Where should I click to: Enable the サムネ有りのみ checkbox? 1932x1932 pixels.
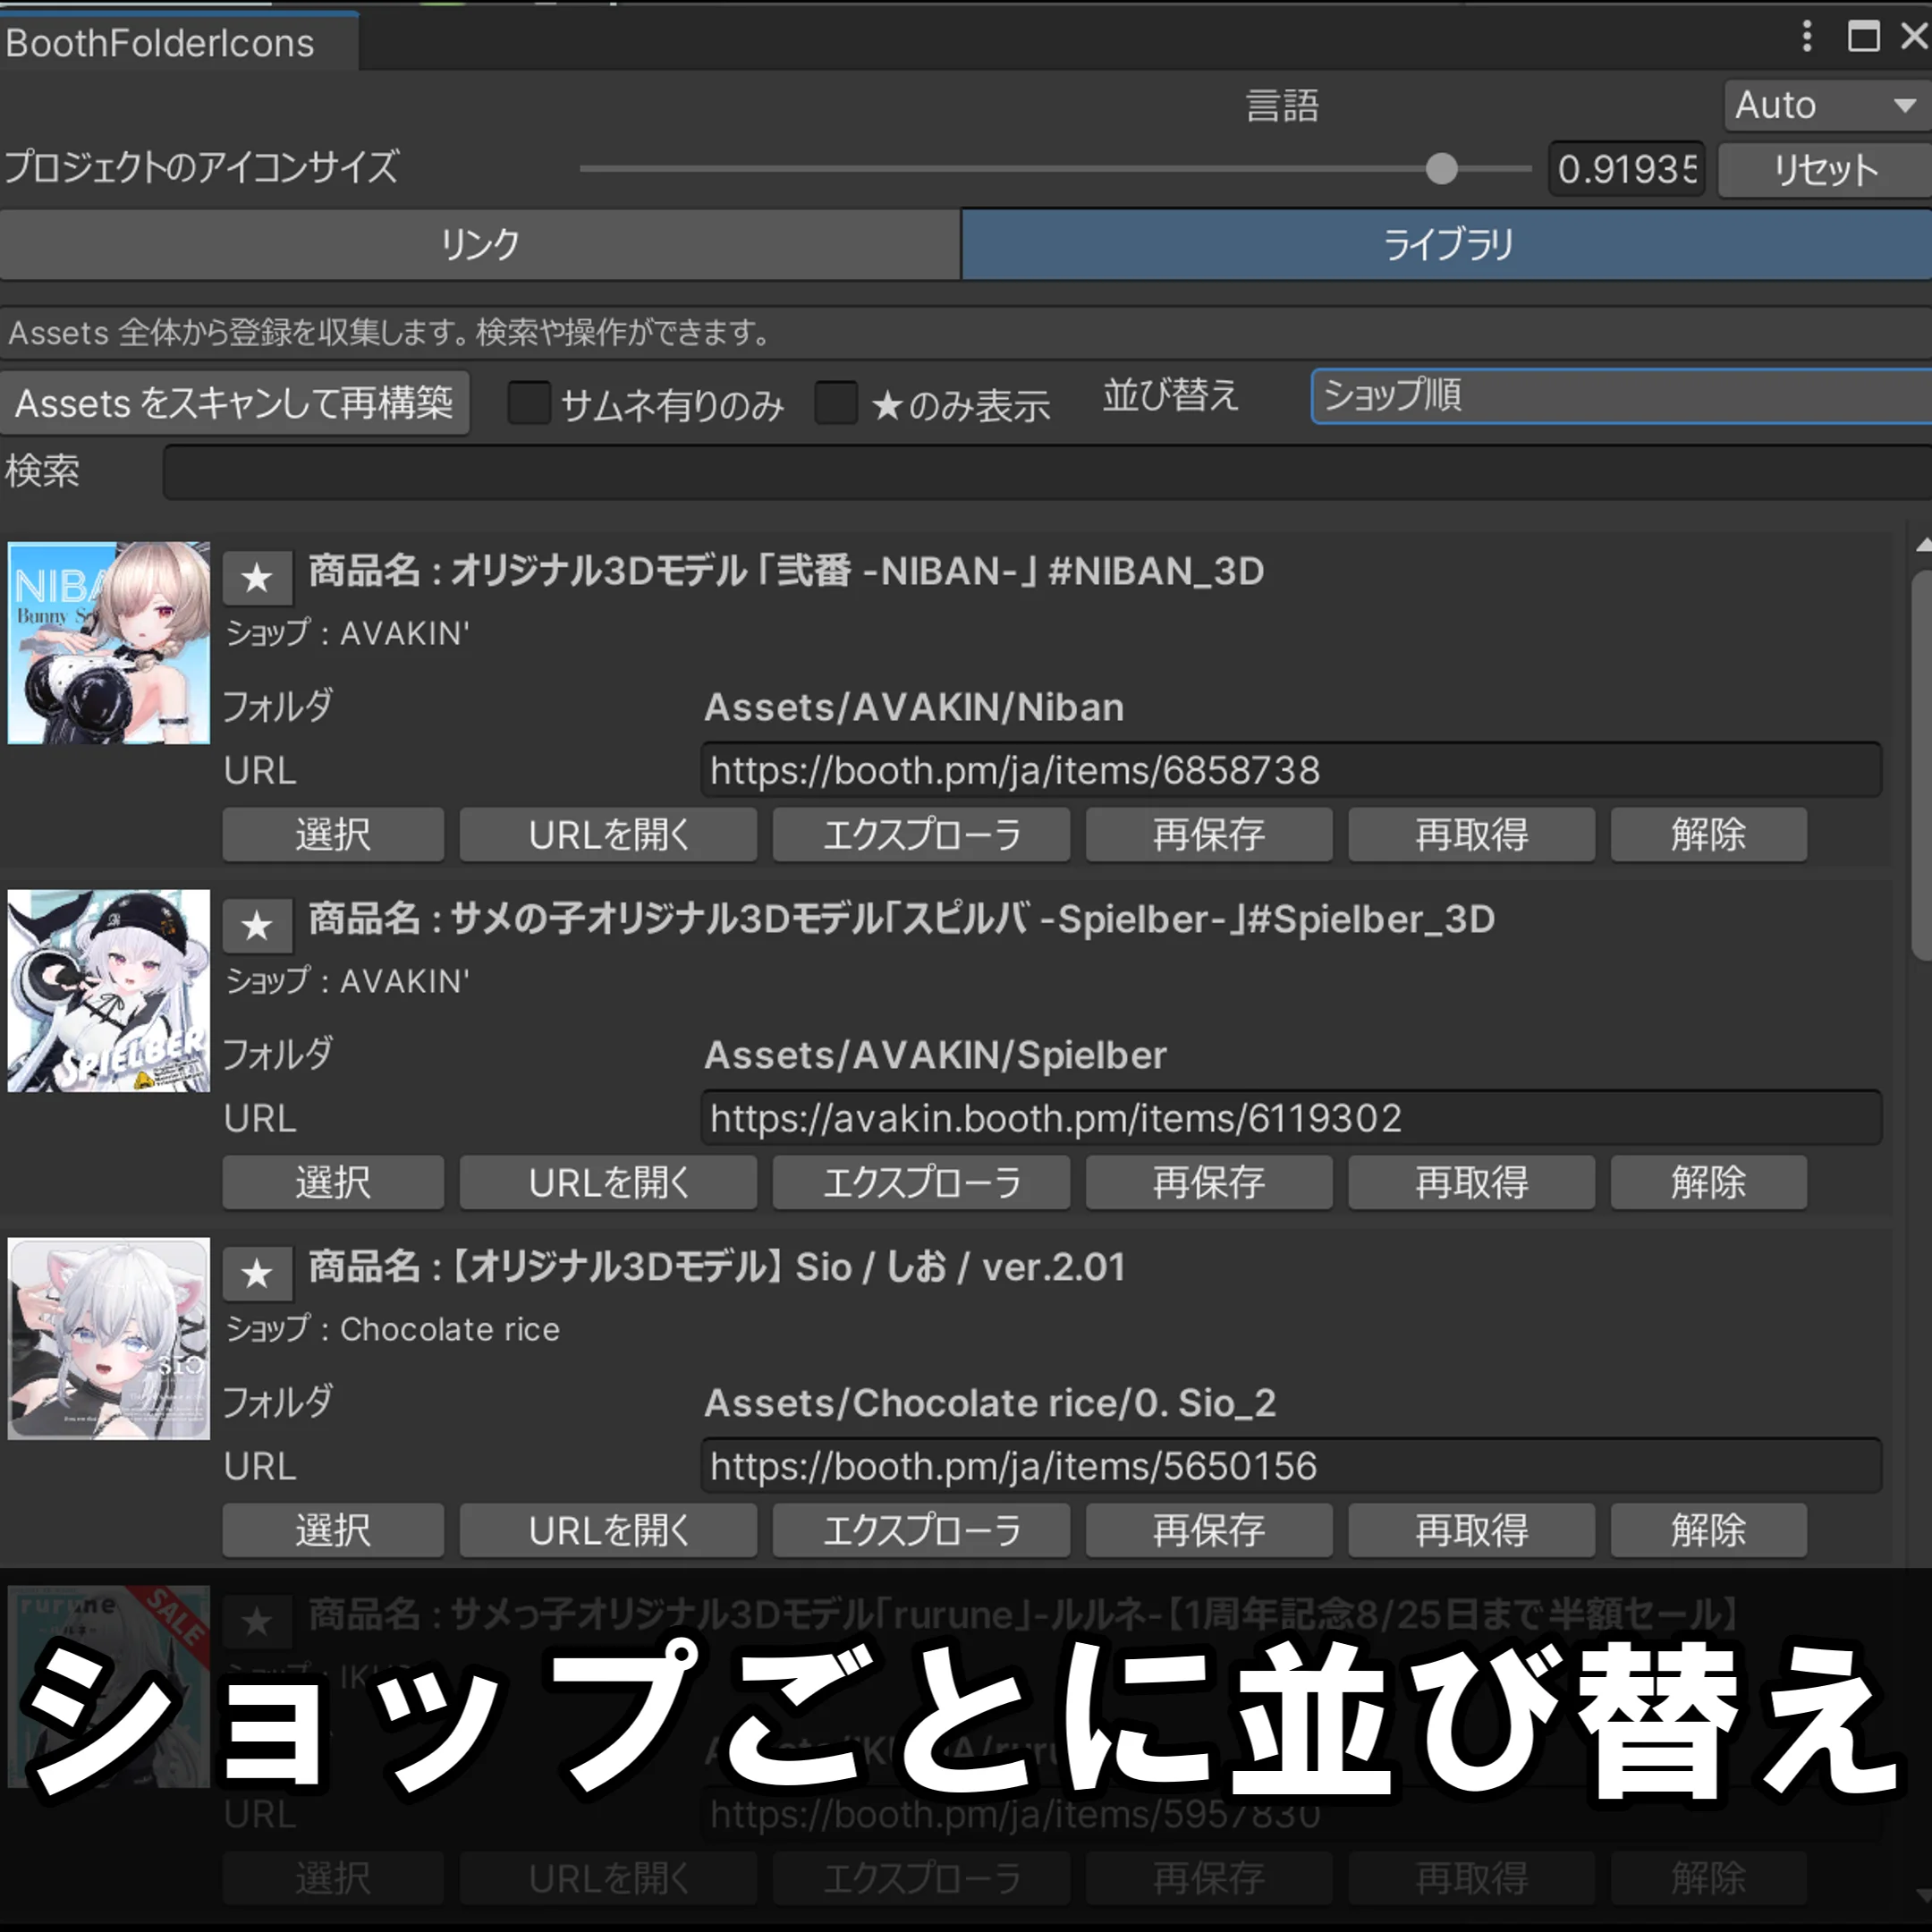tap(529, 403)
